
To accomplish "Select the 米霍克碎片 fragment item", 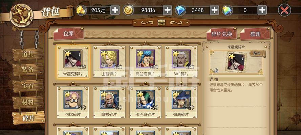I will 73,62.
